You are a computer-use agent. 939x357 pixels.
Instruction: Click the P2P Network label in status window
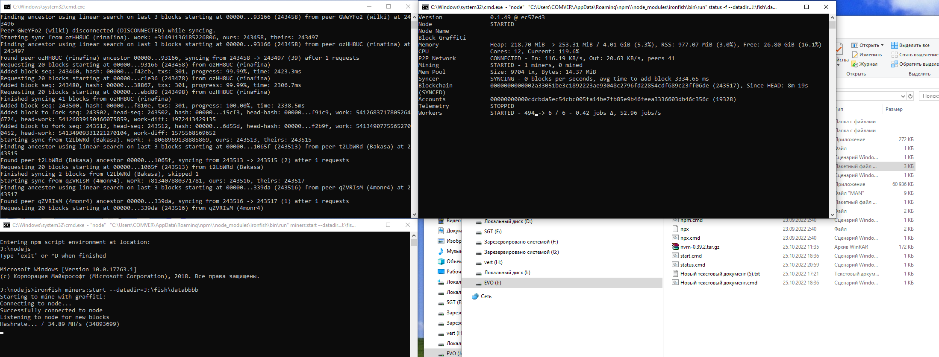click(437, 58)
